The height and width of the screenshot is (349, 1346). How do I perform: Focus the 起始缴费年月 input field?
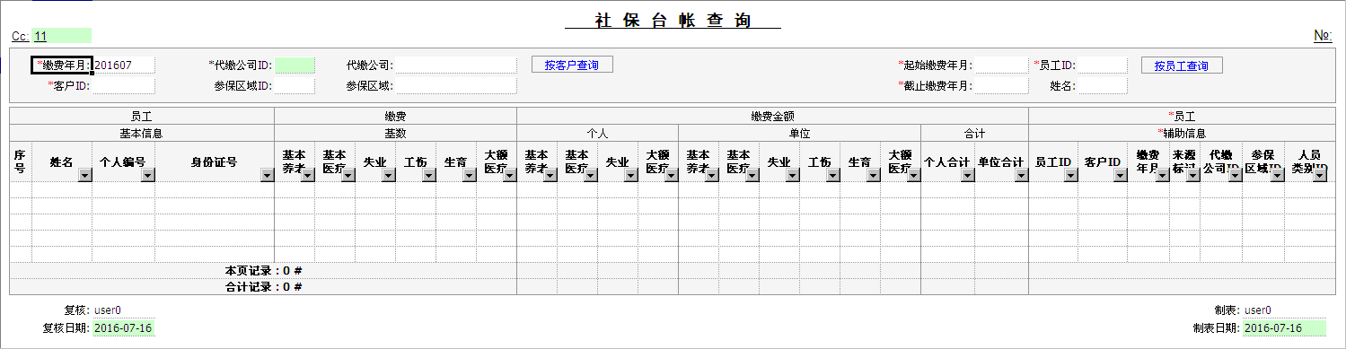coord(1000,65)
